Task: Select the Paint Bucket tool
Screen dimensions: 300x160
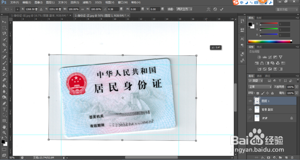Action: [4, 86]
